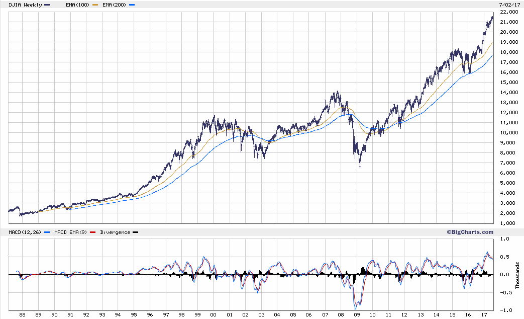This screenshot has height=319, width=524.
Task: Click the 09 year label
Action: 357,314
